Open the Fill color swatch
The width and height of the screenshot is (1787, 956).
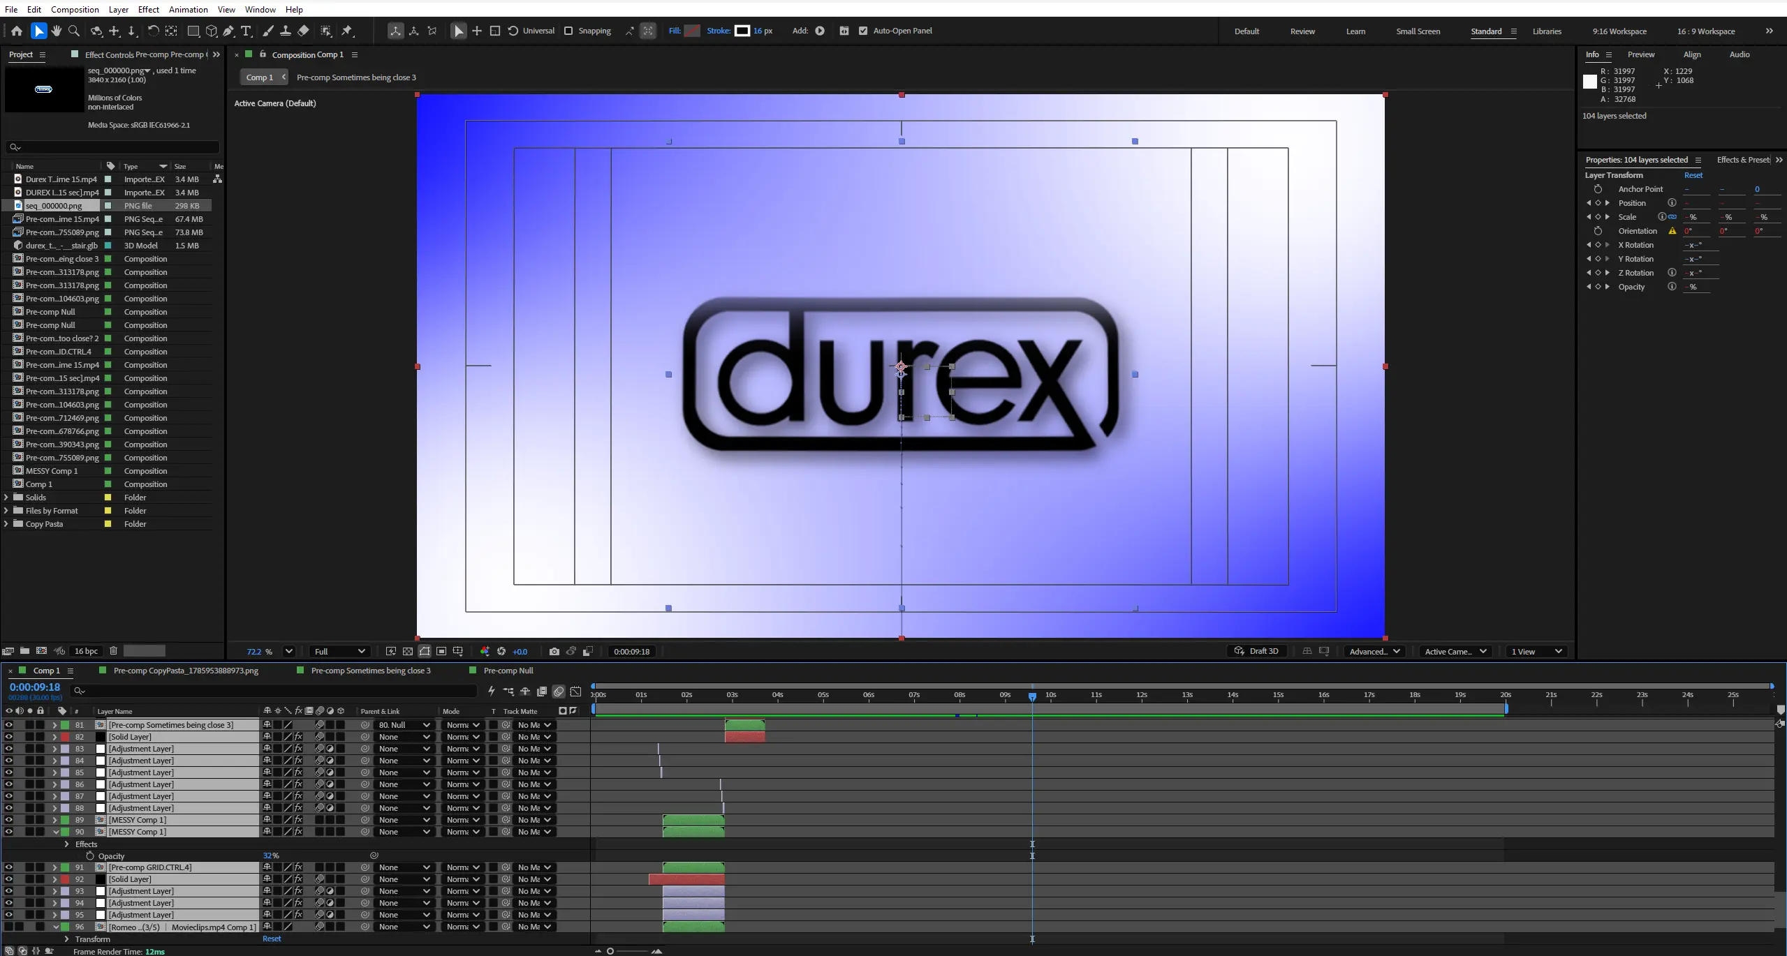(x=691, y=31)
